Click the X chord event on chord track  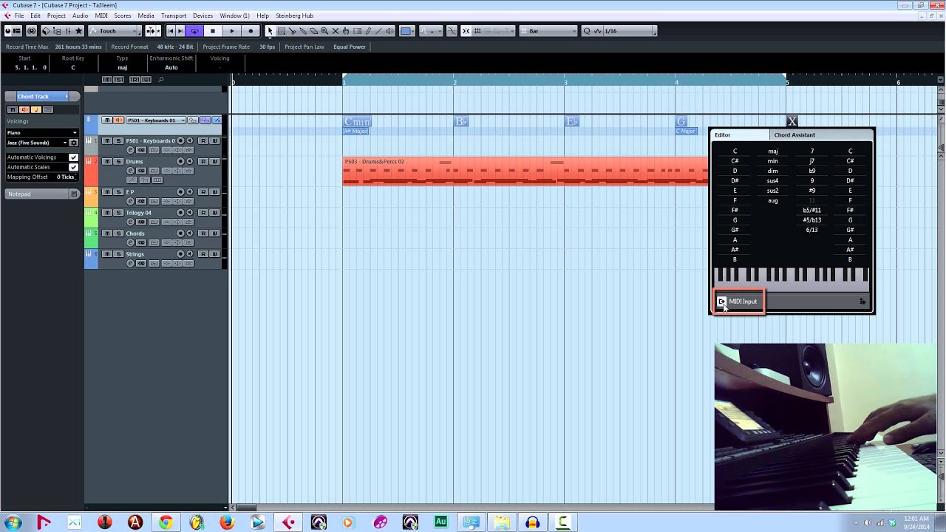pos(792,121)
